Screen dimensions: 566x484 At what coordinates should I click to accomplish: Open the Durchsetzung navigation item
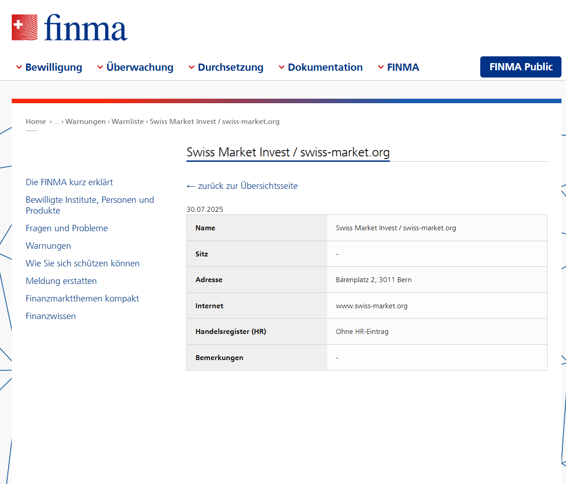tap(231, 67)
